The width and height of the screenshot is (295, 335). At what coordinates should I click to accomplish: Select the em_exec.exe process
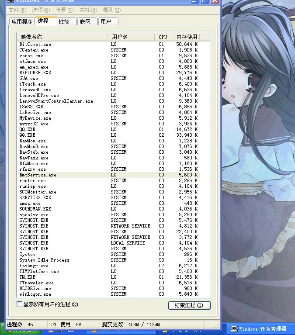click(x=108, y=67)
